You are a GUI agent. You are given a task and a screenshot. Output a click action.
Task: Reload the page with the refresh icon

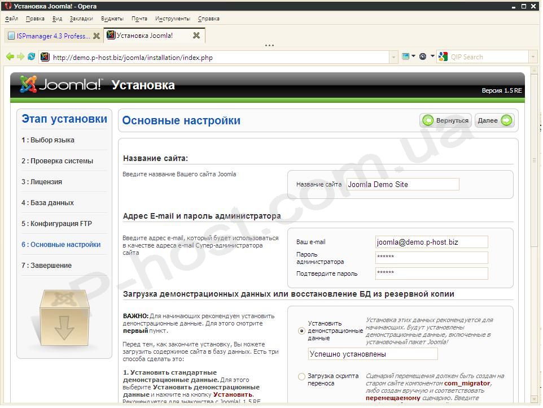click(x=31, y=56)
